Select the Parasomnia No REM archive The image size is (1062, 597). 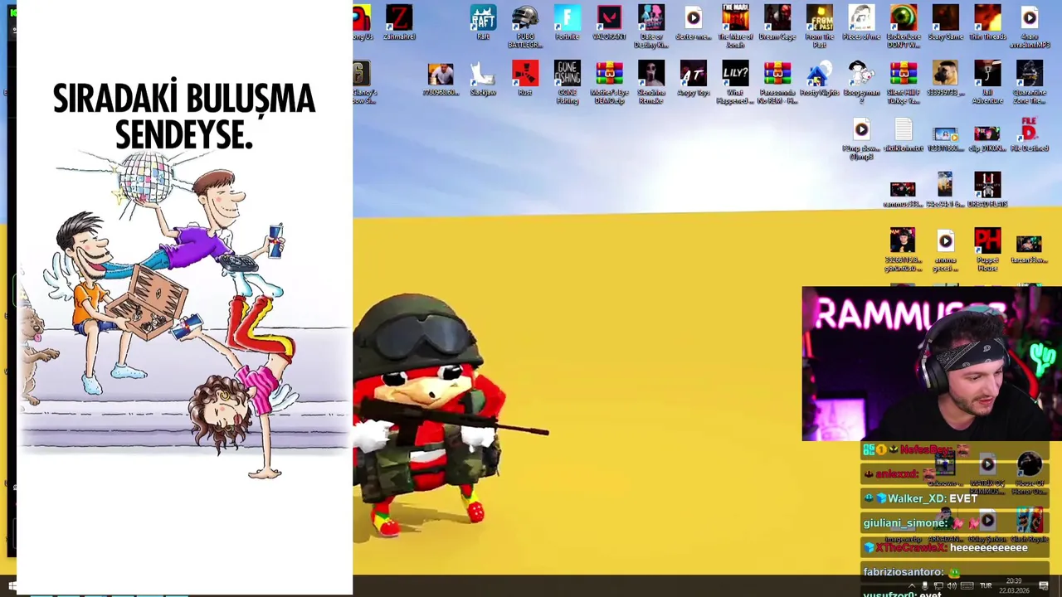click(777, 82)
